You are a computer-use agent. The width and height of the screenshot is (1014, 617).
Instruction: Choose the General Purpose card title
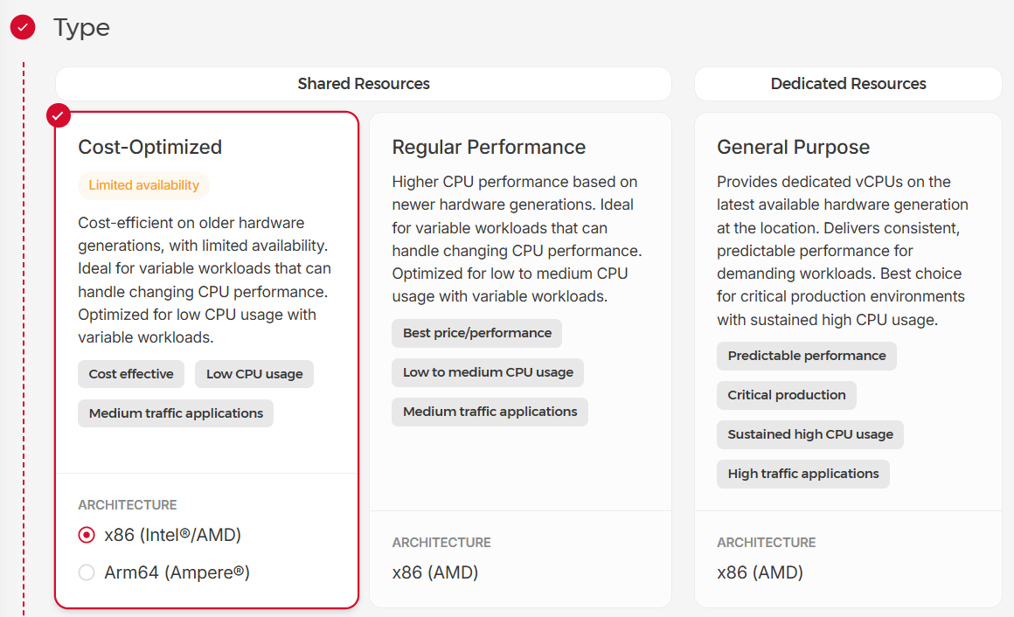(x=793, y=147)
